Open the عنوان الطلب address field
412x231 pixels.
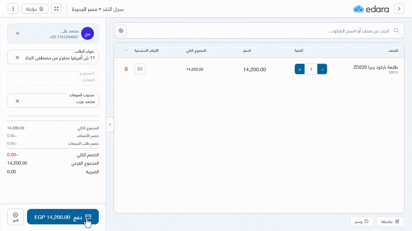pos(53,57)
